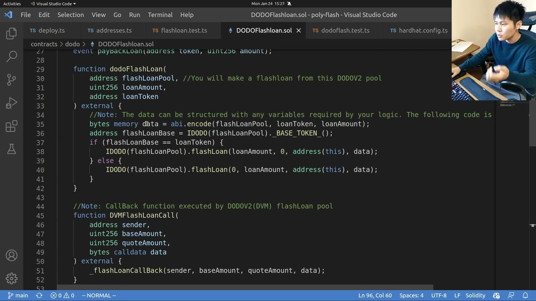This screenshot has height=301, width=536.
Task: Open the Testing beaker view
Action: pyautogui.click(x=12, y=149)
